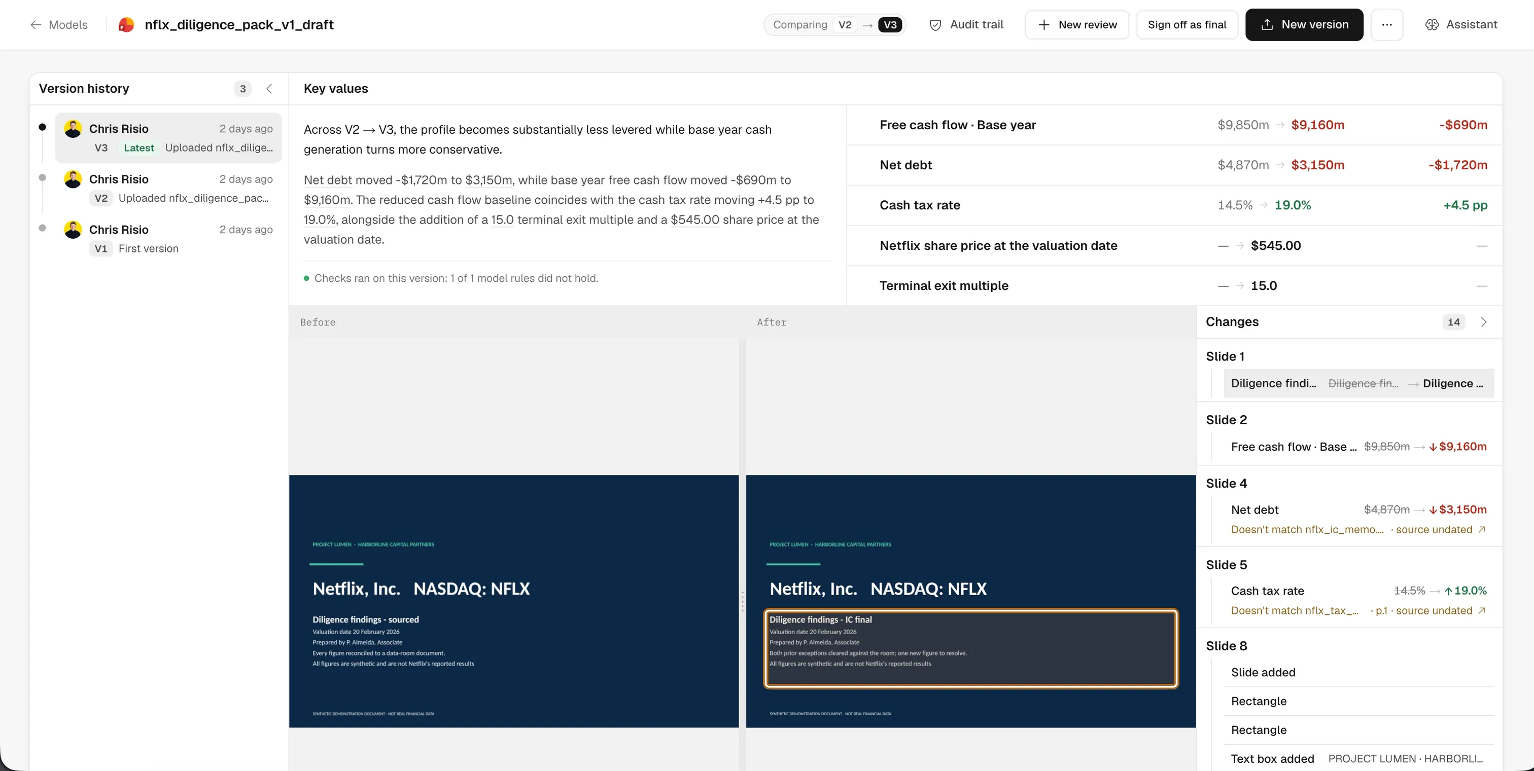This screenshot has height=771, width=1534.
Task: Click the Net debt key value row
Action: tap(1174, 165)
